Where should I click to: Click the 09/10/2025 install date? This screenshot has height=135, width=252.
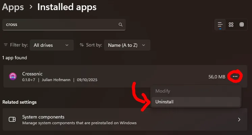(87, 80)
